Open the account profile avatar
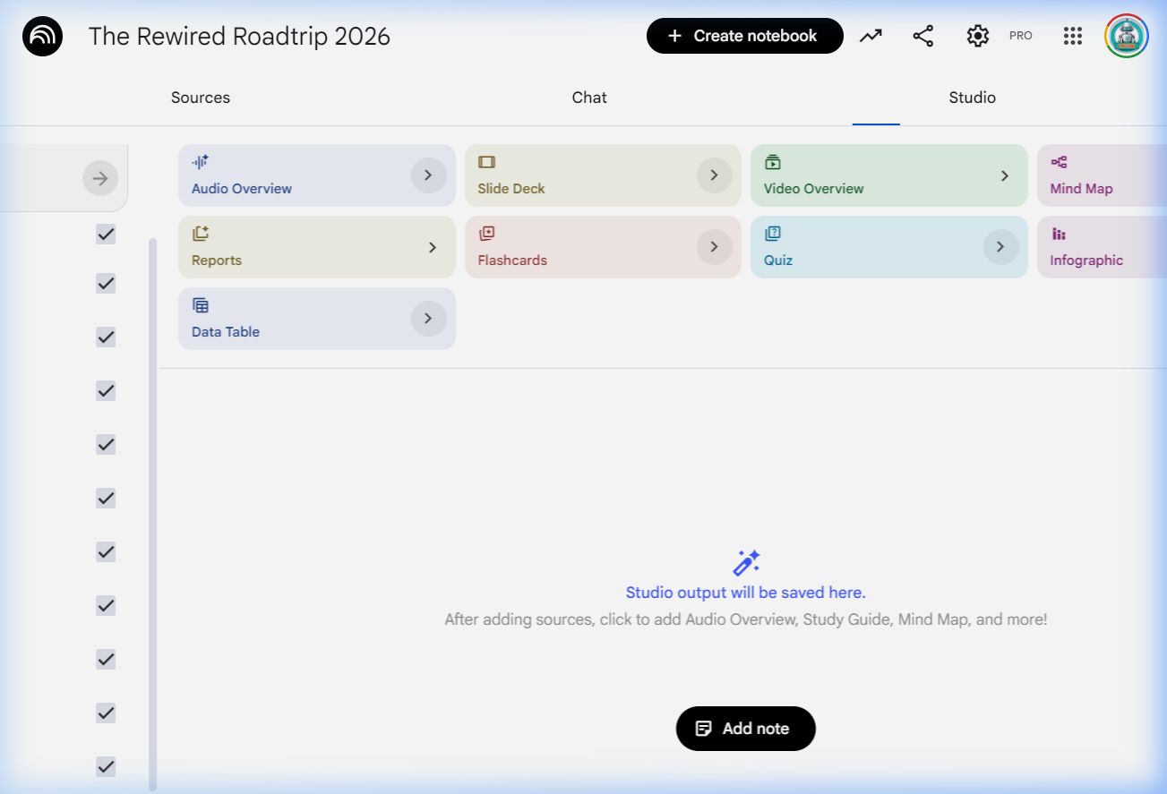 (x=1126, y=36)
